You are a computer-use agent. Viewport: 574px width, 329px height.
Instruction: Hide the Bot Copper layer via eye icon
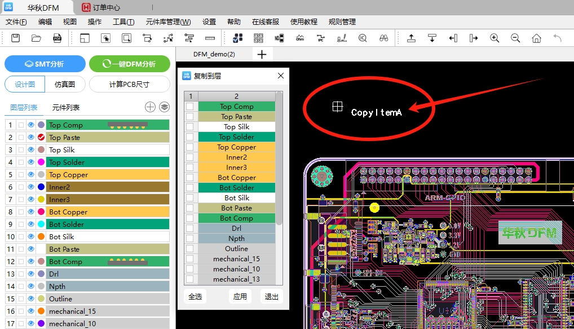point(31,212)
